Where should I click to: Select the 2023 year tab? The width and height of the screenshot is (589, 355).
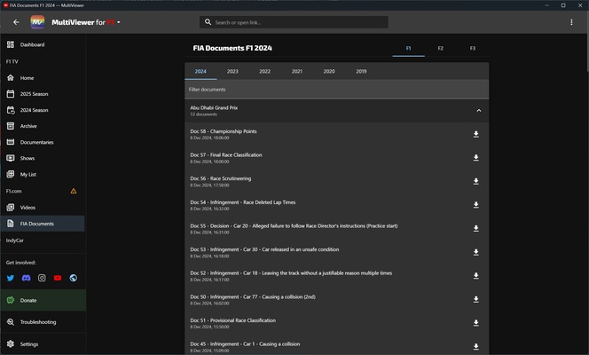point(232,71)
